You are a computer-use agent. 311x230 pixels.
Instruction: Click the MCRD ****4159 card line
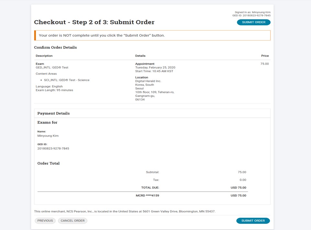coord(147,196)
